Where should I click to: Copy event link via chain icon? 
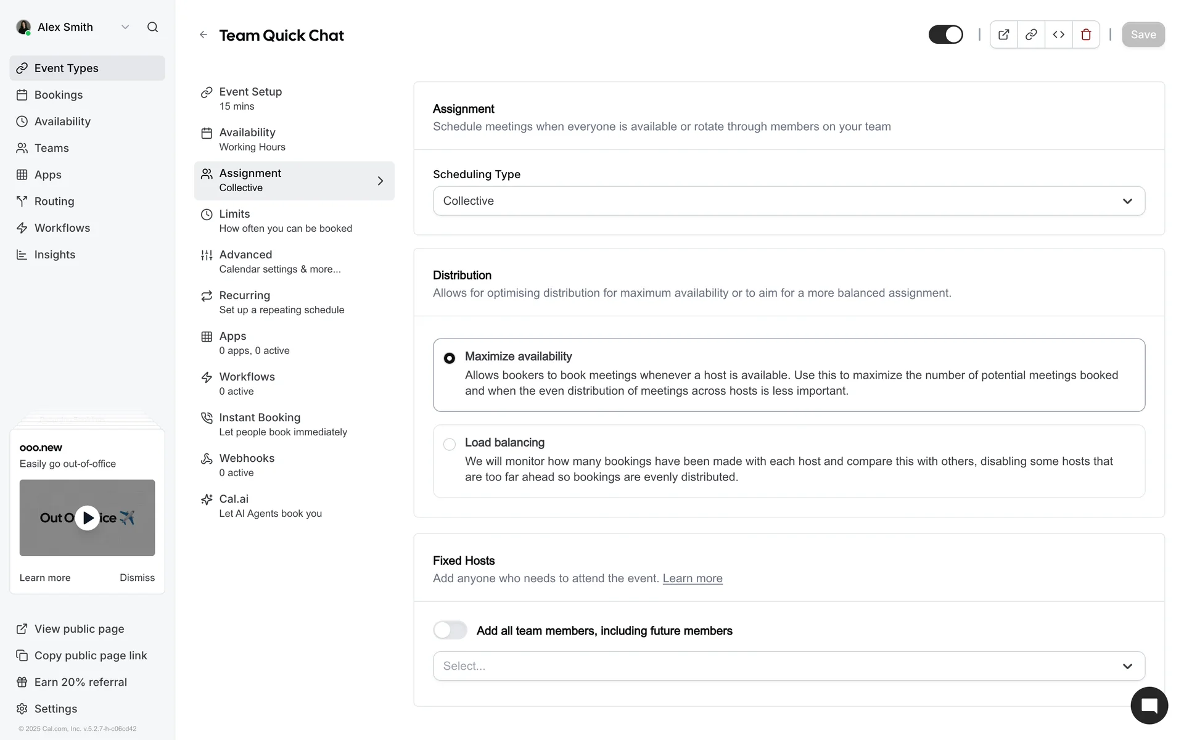[x=1031, y=35]
